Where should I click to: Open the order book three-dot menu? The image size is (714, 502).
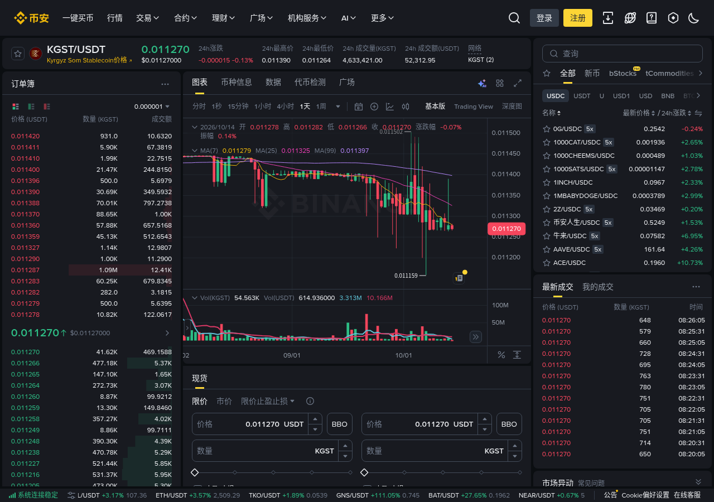click(x=165, y=84)
